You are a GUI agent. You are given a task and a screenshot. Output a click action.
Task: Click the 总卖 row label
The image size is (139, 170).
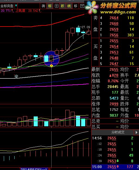tap(96, 121)
